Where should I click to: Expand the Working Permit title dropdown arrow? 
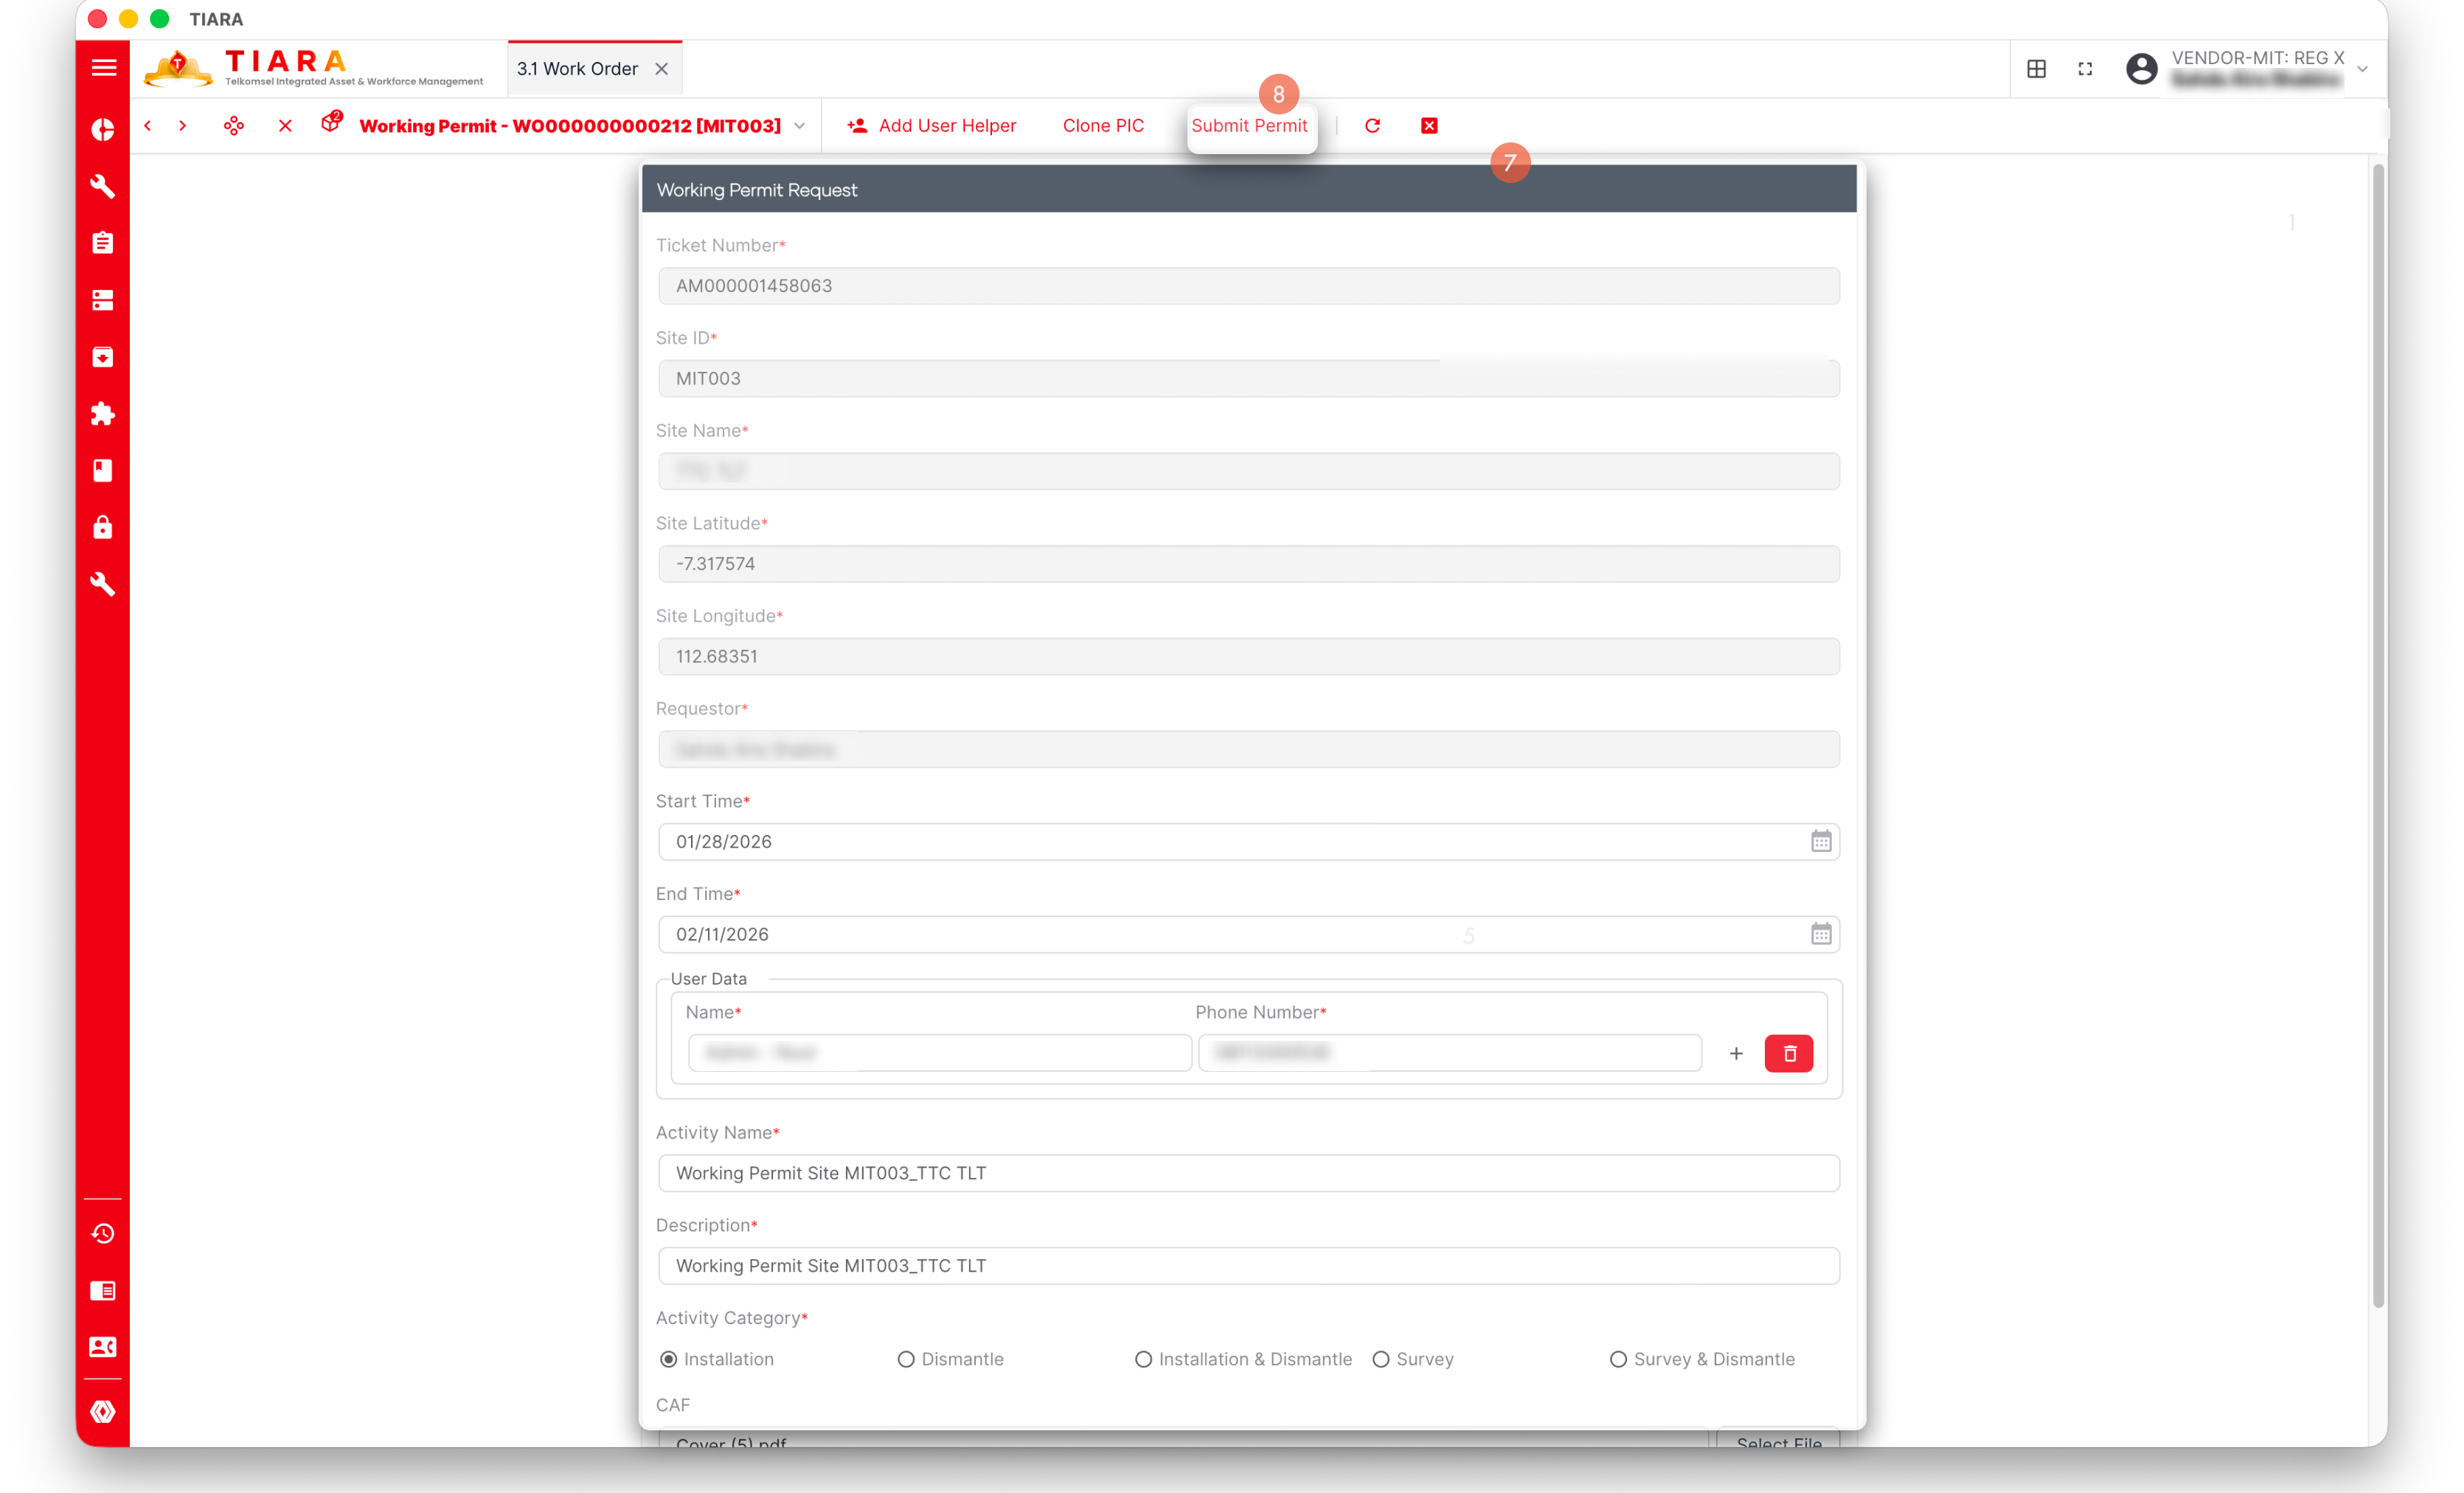tap(799, 126)
